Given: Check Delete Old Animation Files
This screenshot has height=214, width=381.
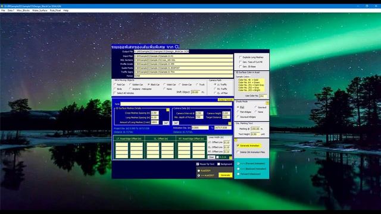Looking at the screenshot, I should tap(238, 152).
